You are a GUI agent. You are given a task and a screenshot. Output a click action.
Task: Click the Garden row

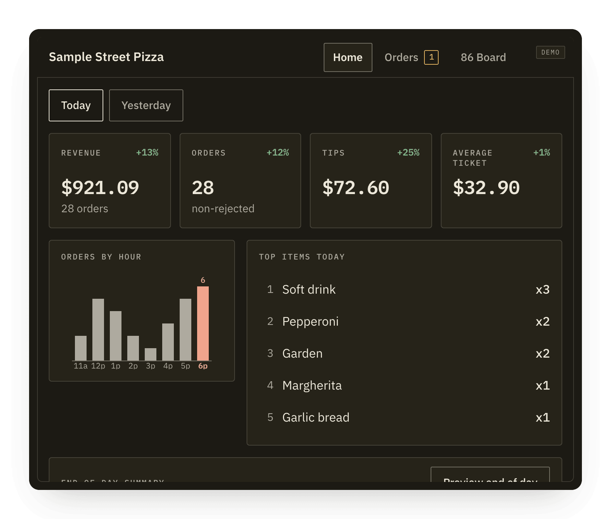click(404, 354)
